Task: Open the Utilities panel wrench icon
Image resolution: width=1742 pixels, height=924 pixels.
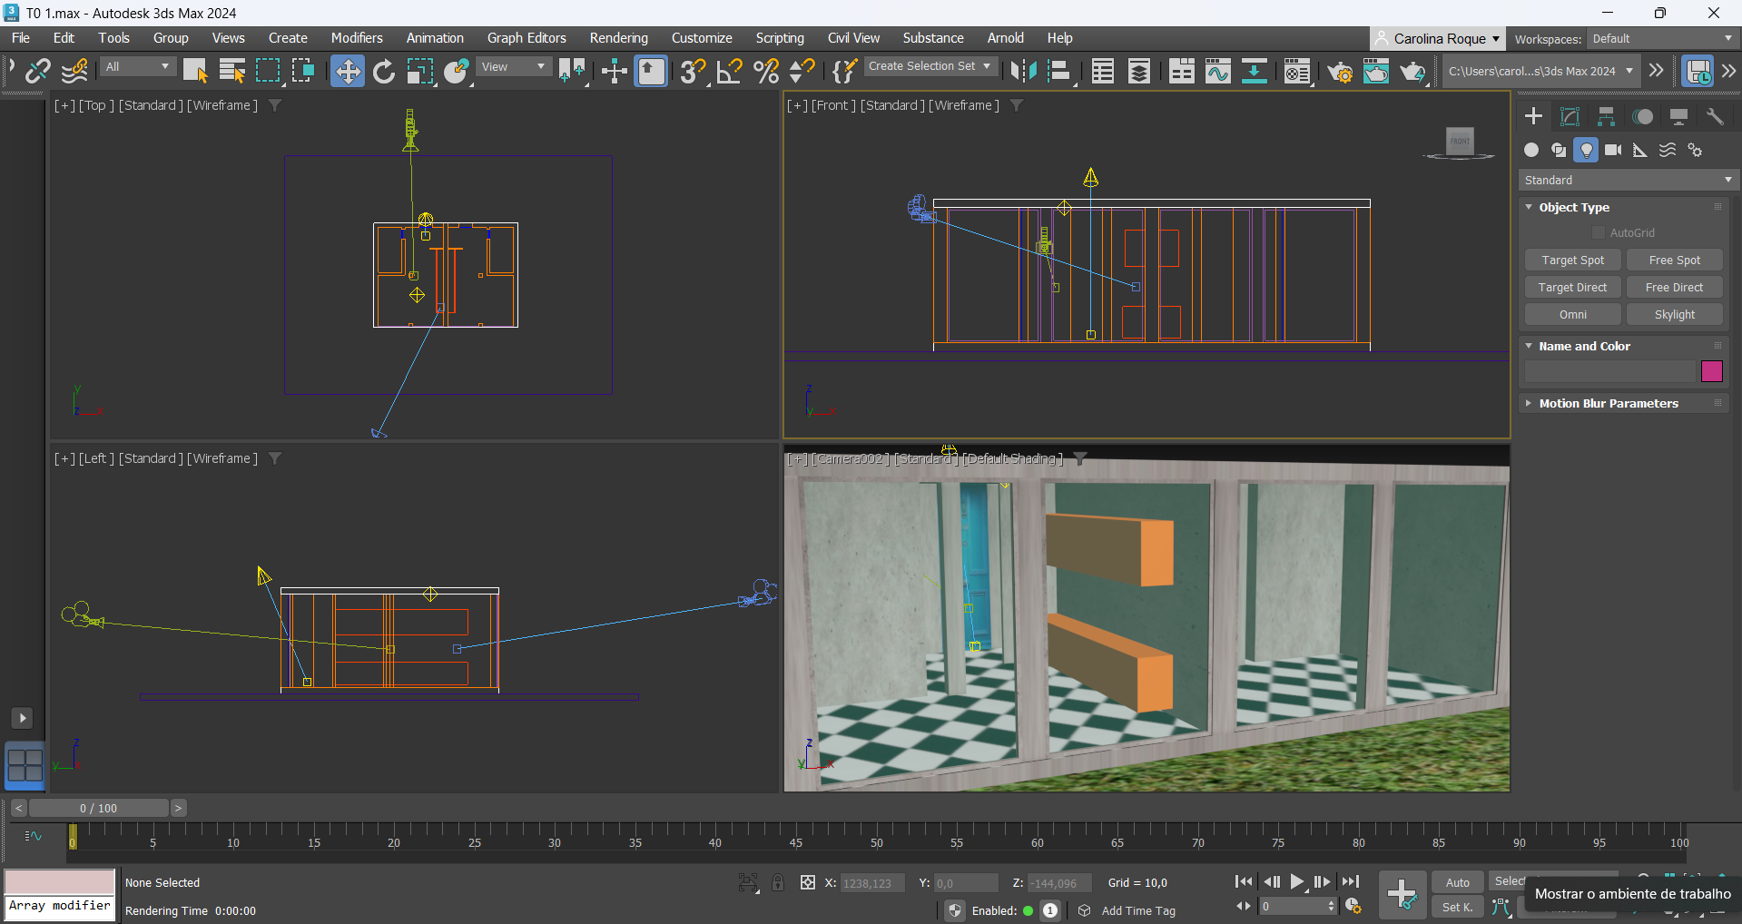Action: pyautogui.click(x=1715, y=116)
